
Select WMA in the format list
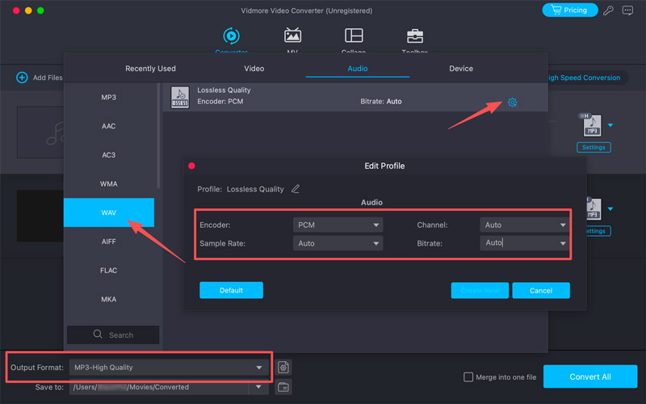click(x=109, y=184)
